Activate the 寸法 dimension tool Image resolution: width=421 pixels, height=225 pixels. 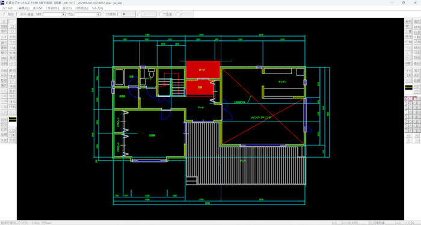[x=13, y=42]
